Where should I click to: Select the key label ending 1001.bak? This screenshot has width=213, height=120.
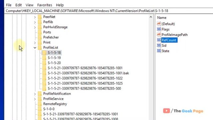[88, 73]
